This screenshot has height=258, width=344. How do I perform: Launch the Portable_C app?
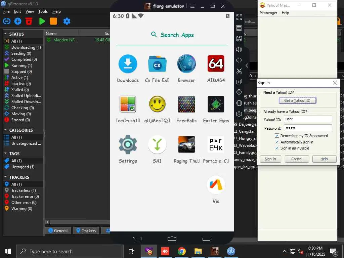pyautogui.click(x=216, y=144)
